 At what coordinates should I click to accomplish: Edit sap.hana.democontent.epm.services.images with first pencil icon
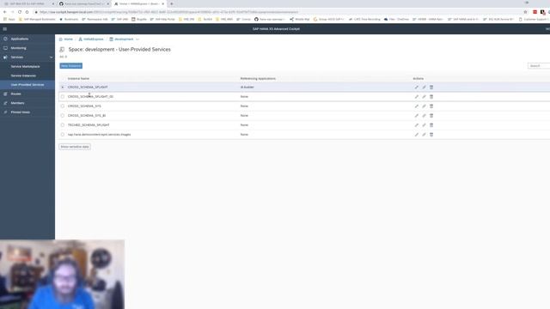click(416, 135)
